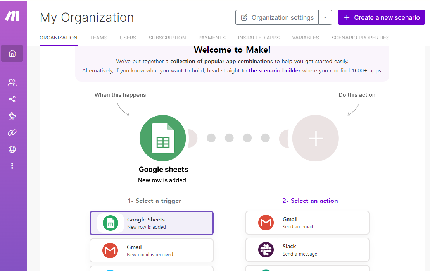
Task: Select Slack Send a message action
Action: pyautogui.click(x=307, y=250)
